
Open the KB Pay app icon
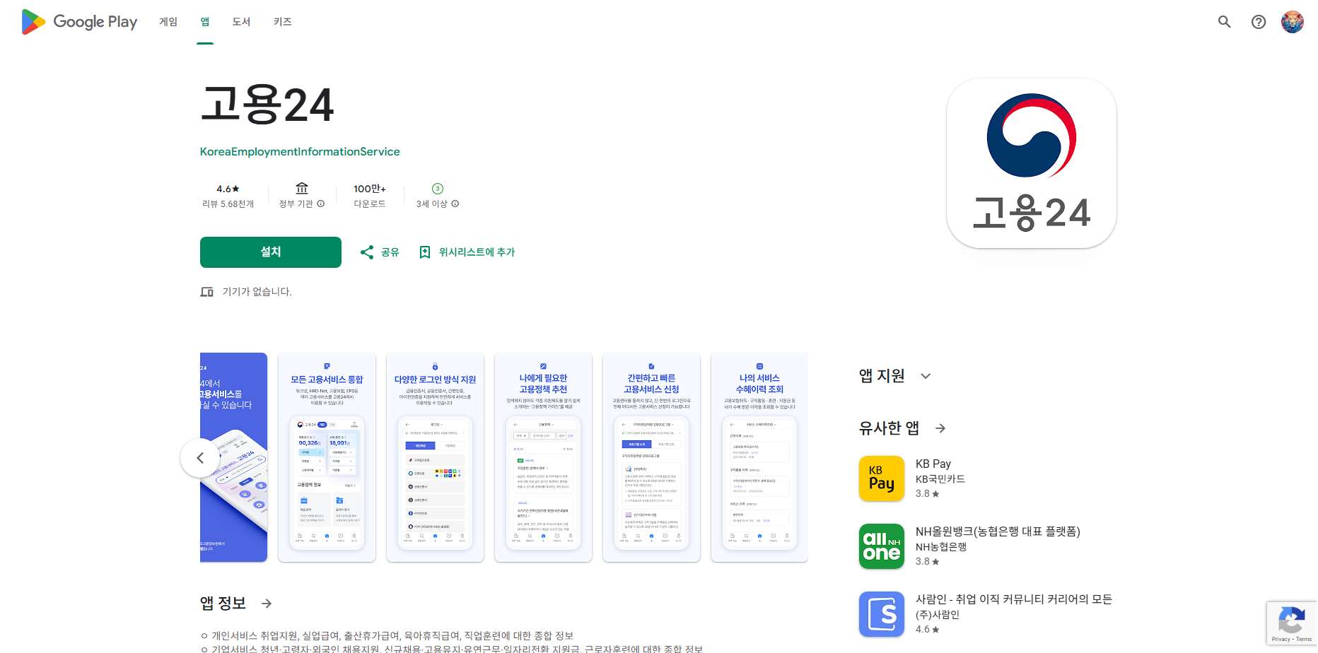click(882, 478)
